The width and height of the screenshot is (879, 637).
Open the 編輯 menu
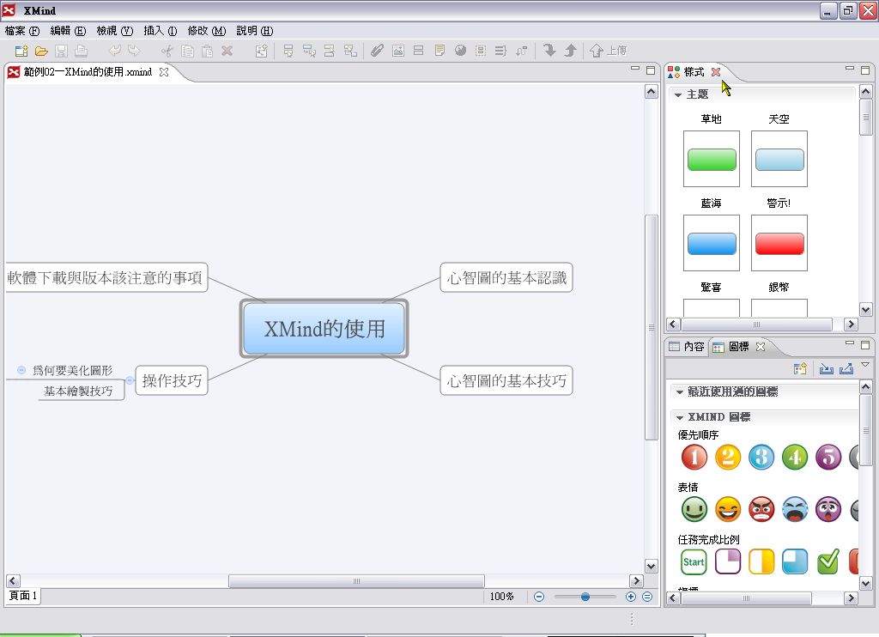[x=69, y=31]
